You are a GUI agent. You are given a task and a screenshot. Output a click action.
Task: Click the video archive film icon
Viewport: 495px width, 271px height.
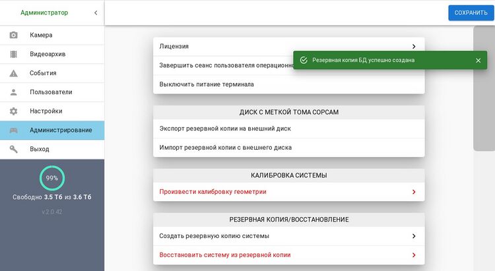pyautogui.click(x=13, y=54)
